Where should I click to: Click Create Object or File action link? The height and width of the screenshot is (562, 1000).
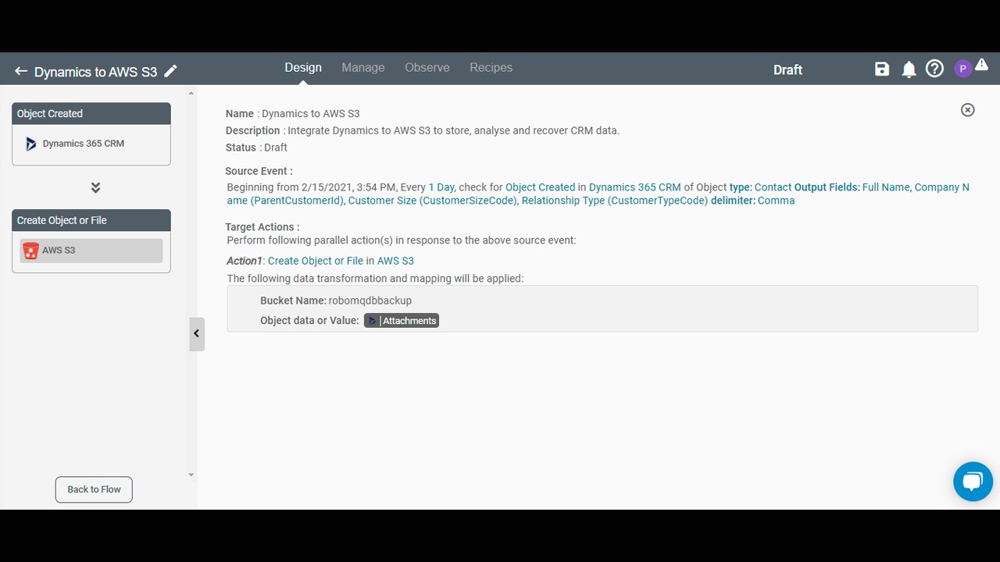[316, 261]
